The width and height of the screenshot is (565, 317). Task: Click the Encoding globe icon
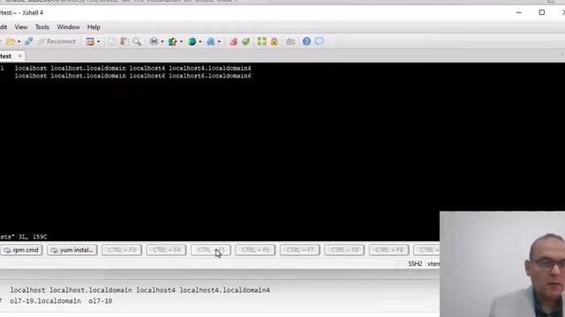[192, 41]
